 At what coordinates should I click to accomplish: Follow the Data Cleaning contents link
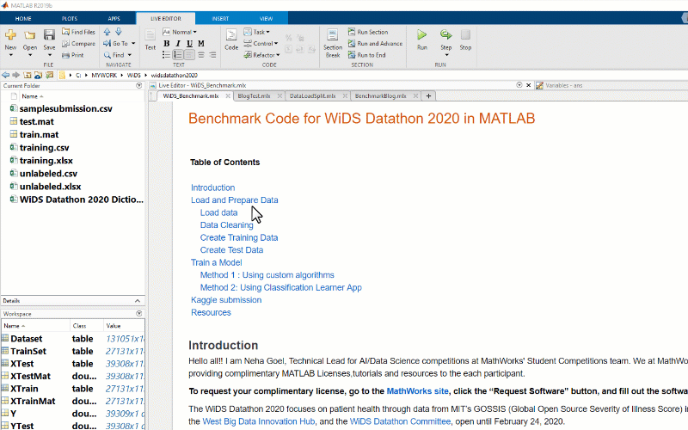coord(226,225)
